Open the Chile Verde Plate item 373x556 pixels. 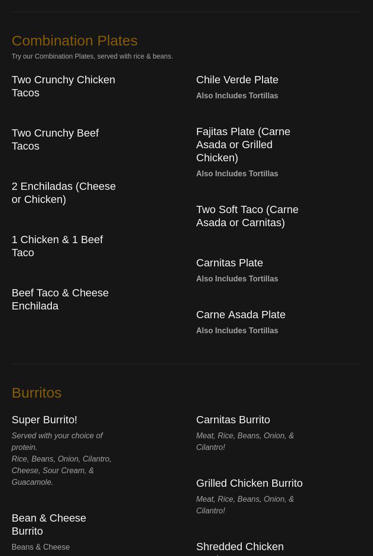237,80
